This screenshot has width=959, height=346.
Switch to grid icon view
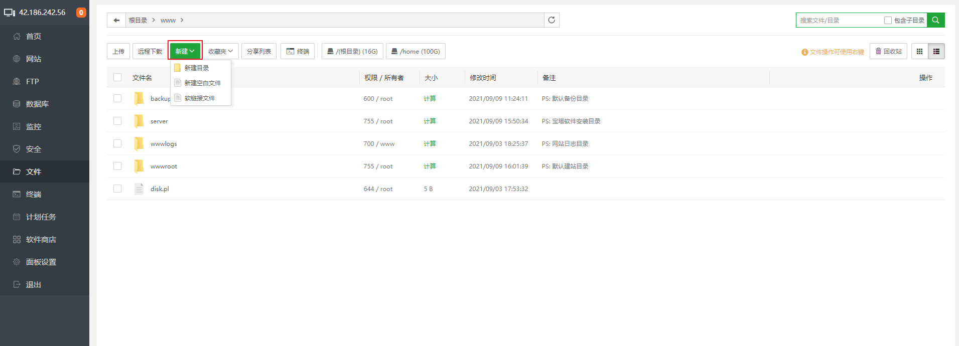[x=919, y=51]
